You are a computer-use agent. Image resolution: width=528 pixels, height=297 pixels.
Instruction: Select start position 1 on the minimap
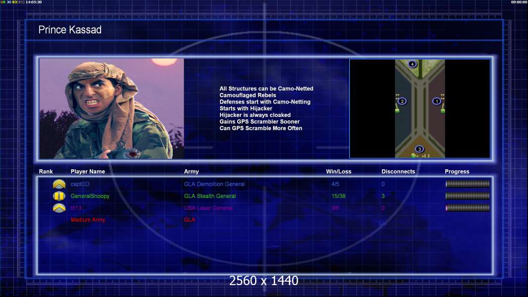(x=437, y=101)
